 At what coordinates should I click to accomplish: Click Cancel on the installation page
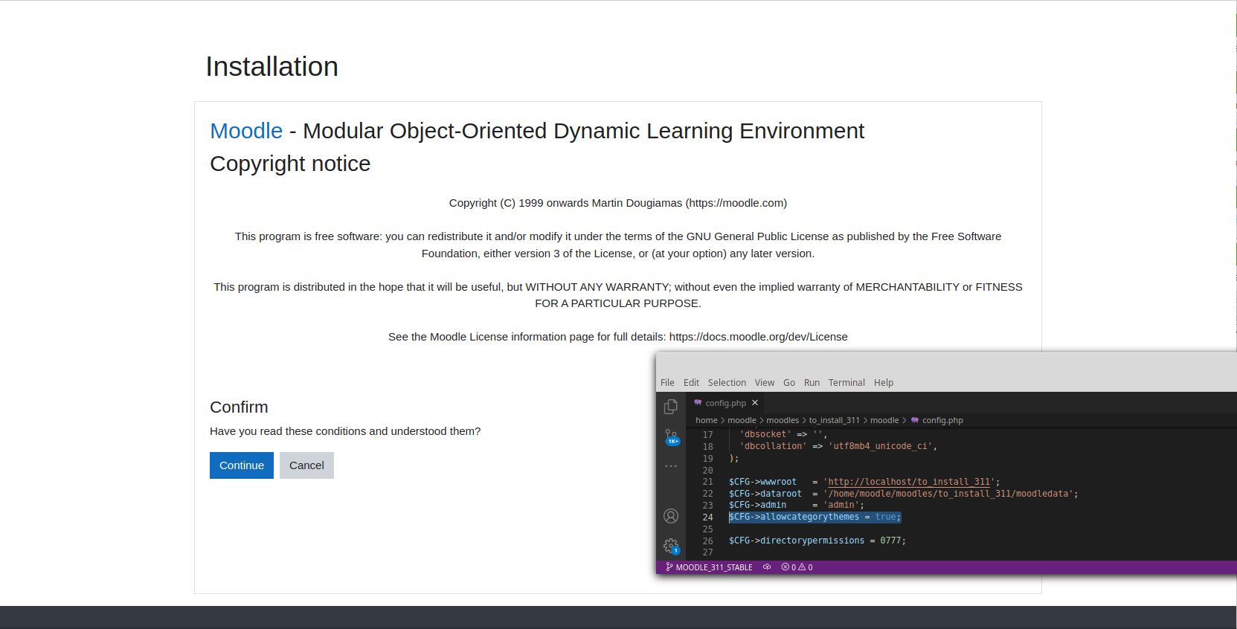(306, 465)
